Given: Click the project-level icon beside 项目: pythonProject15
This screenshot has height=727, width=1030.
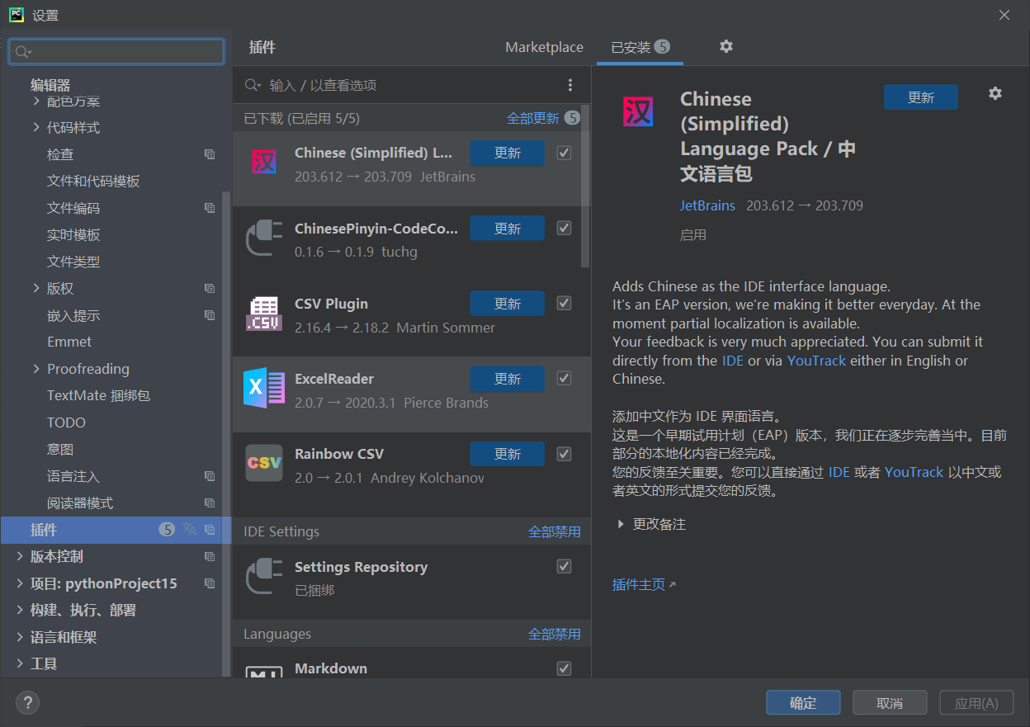Looking at the screenshot, I should point(210,583).
